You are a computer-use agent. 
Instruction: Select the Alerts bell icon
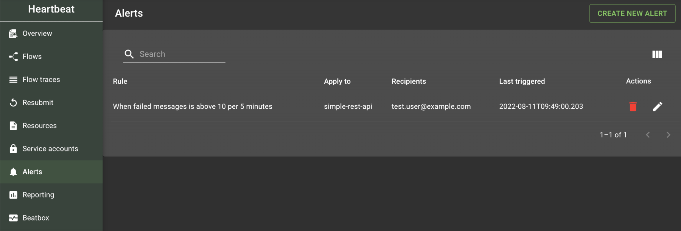(x=13, y=172)
